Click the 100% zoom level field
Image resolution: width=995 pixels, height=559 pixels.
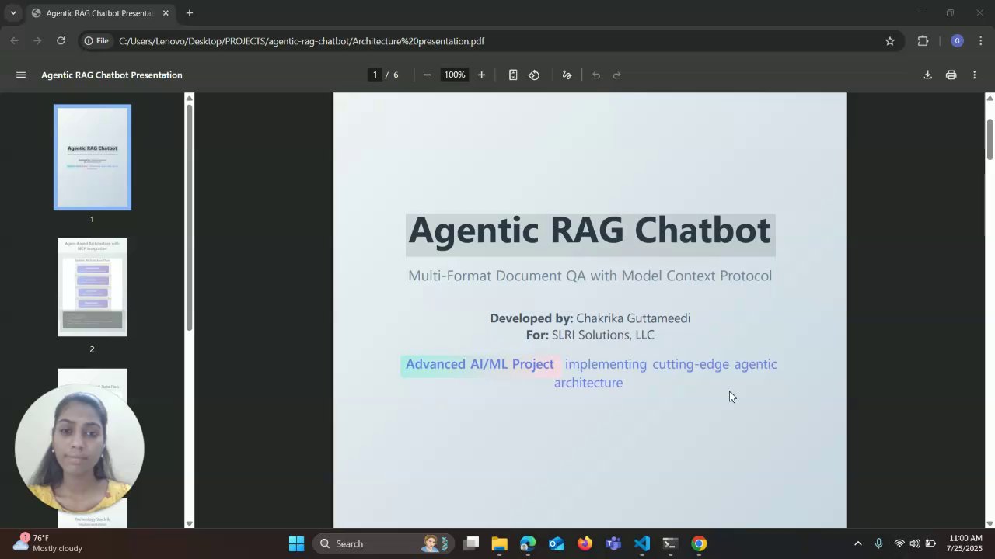point(455,75)
